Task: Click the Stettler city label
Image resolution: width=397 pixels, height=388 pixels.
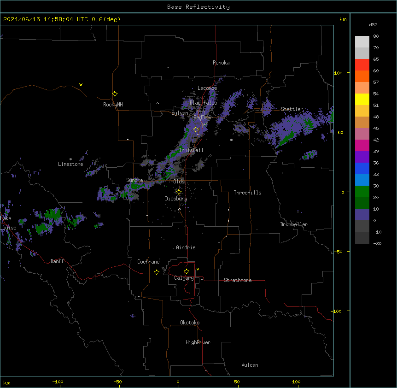Action: 292,109
